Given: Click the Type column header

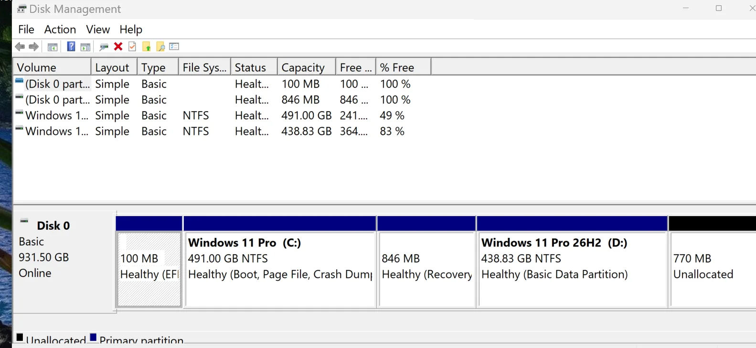Looking at the screenshot, I should click(158, 67).
